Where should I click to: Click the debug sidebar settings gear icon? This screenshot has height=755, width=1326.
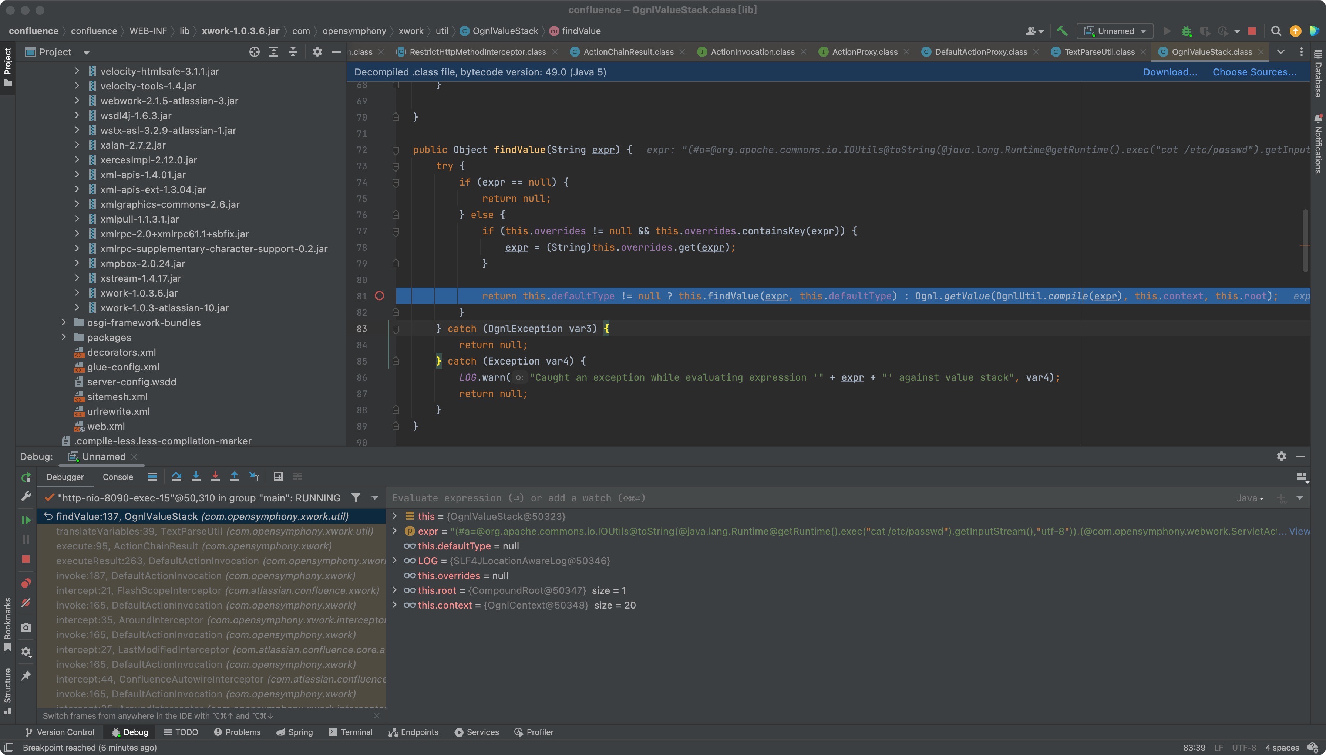click(x=26, y=652)
